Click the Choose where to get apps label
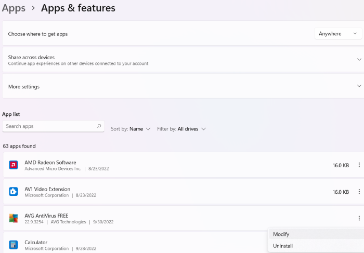 coord(38,34)
